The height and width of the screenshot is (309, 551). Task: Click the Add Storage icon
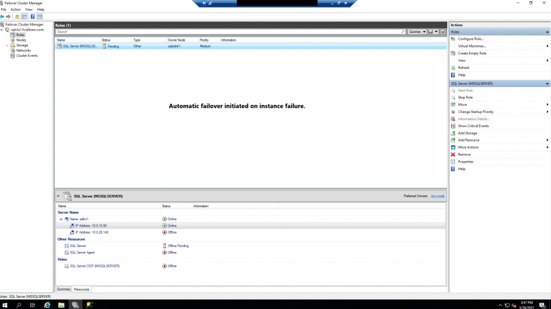(x=453, y=133)
